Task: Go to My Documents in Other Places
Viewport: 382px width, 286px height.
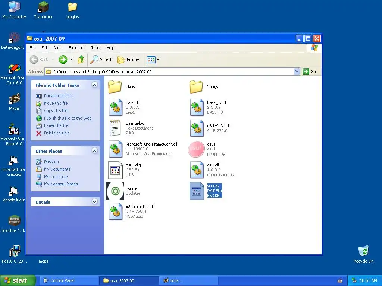Action: 57,169
